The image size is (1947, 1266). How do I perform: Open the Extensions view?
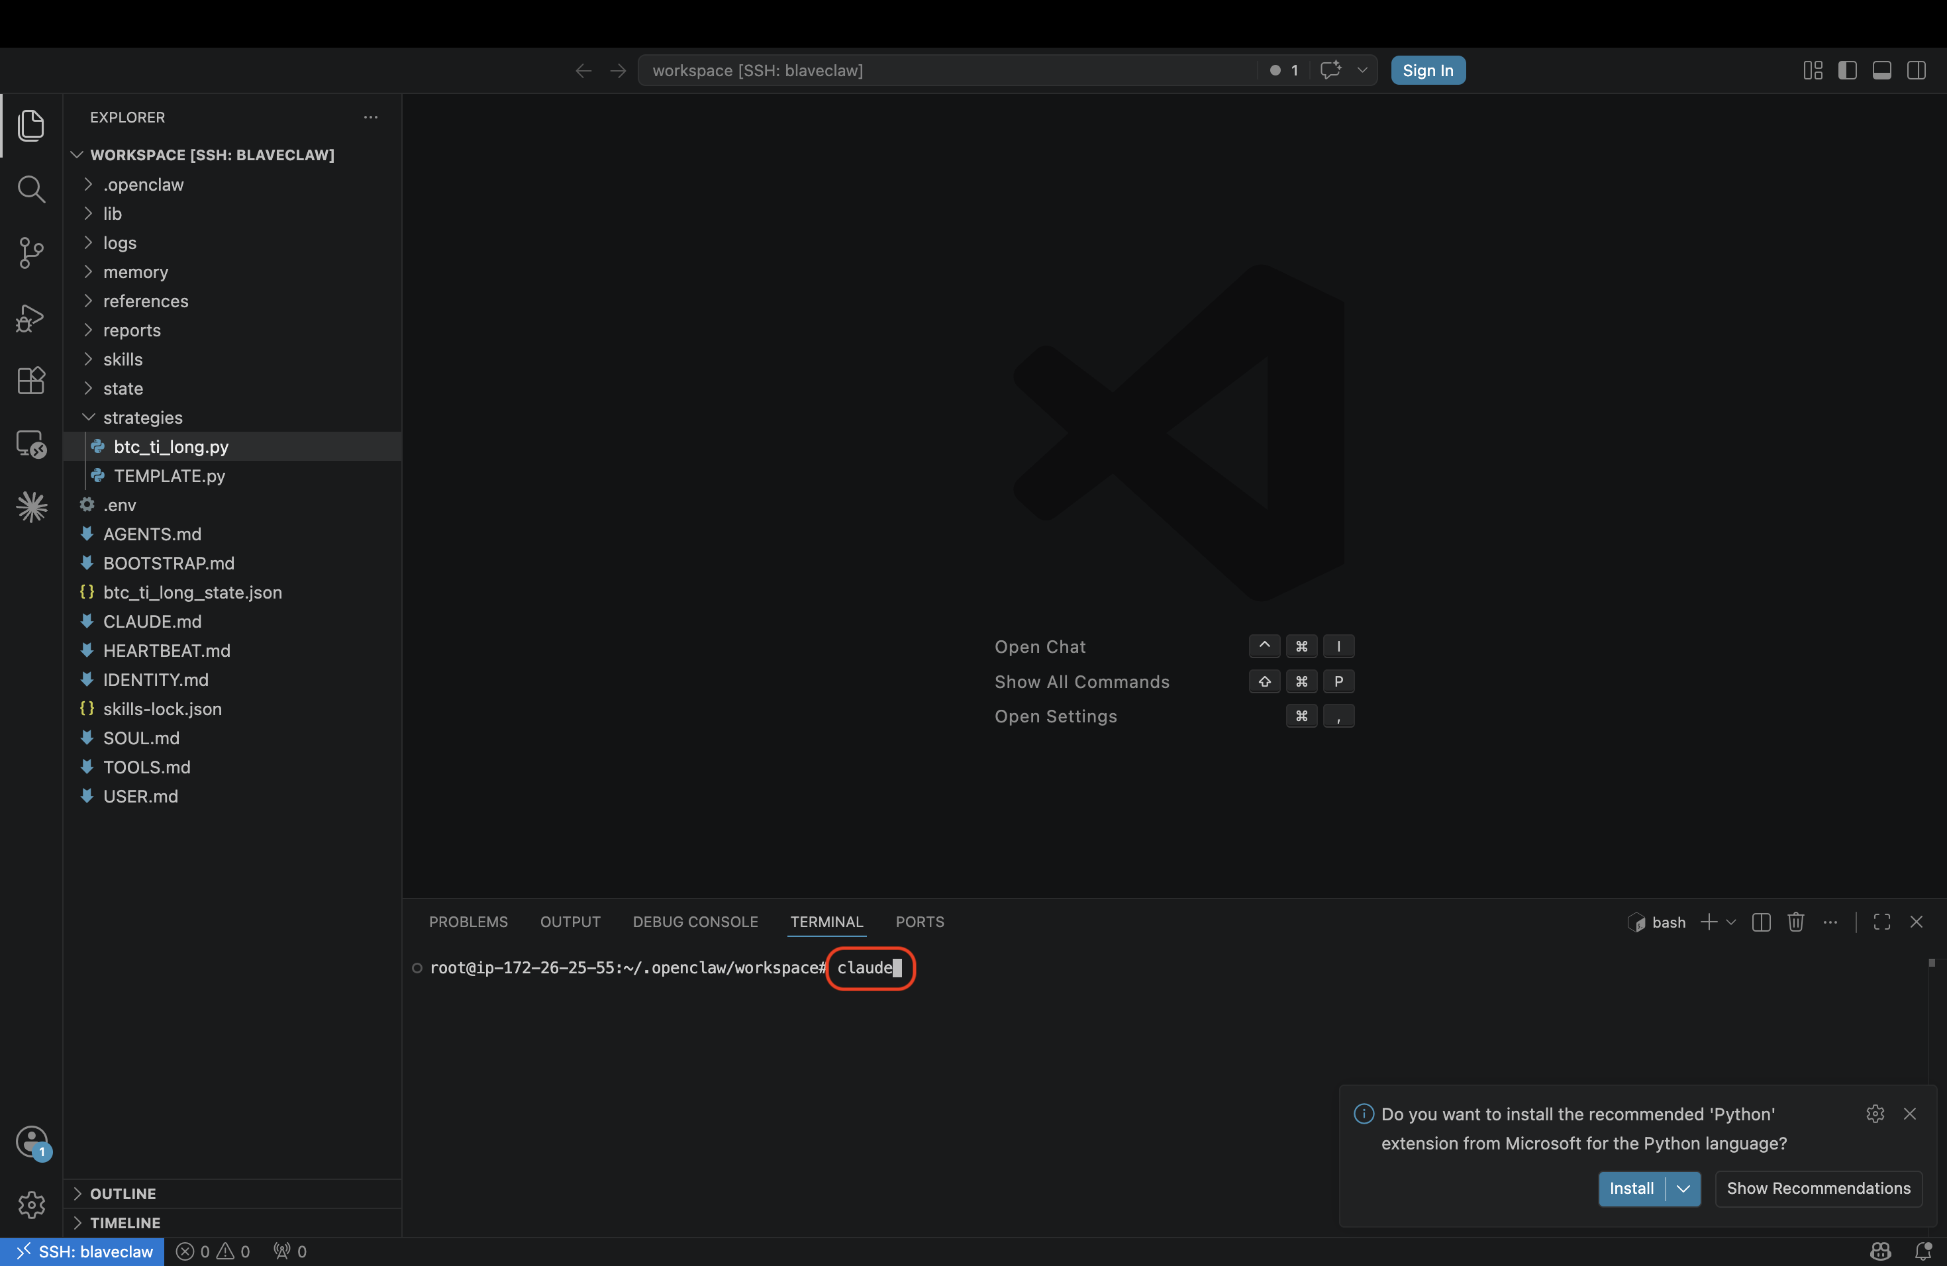31,380
